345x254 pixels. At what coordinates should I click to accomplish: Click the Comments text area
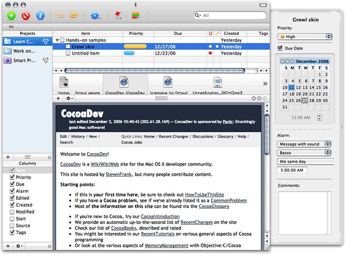pyautogui.click(x=305, y=213)
